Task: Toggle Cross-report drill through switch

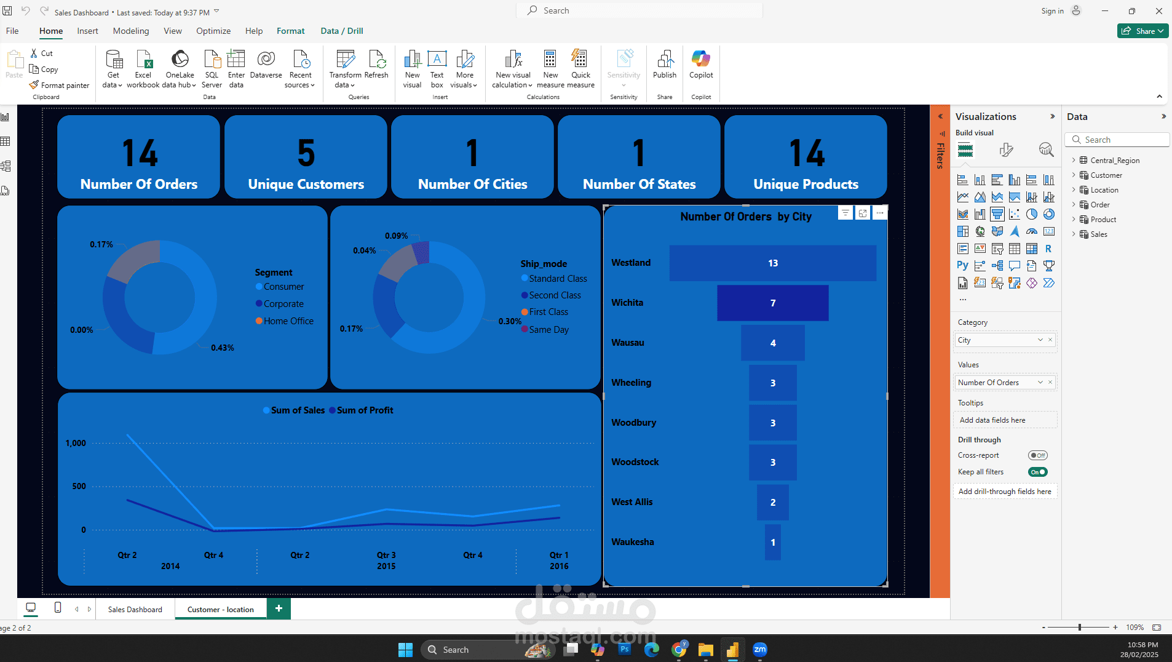Action: [x=1038, y=455]
